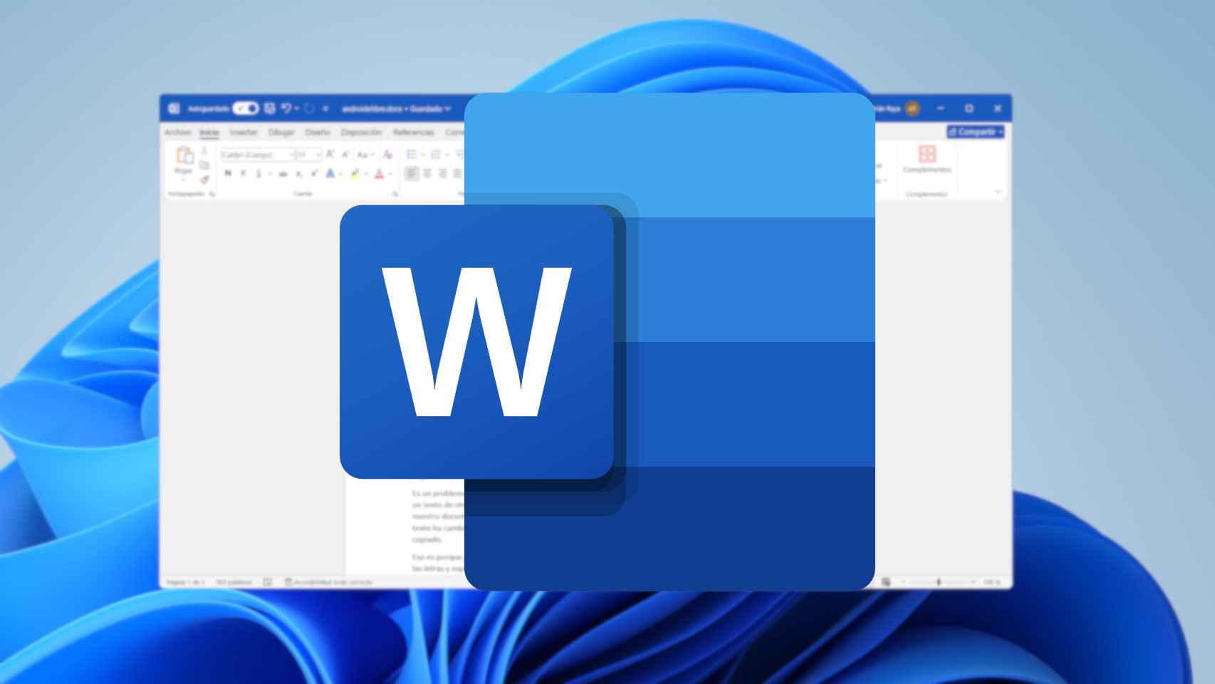1215x684 pixels.
Task: Click the Redo icon in title bar
Action: click(x=309, y=108)
